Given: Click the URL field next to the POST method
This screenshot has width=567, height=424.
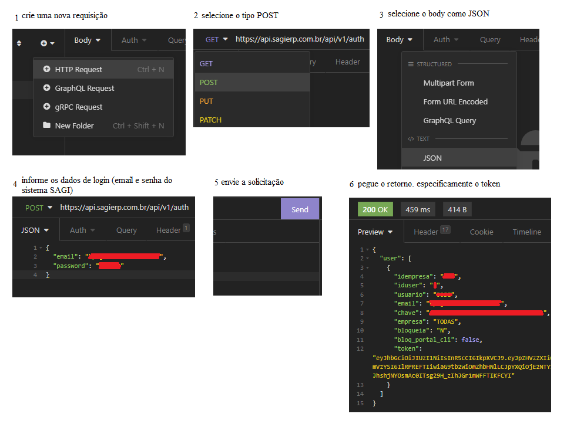Looking at the screenshot, I should (125, 208).
